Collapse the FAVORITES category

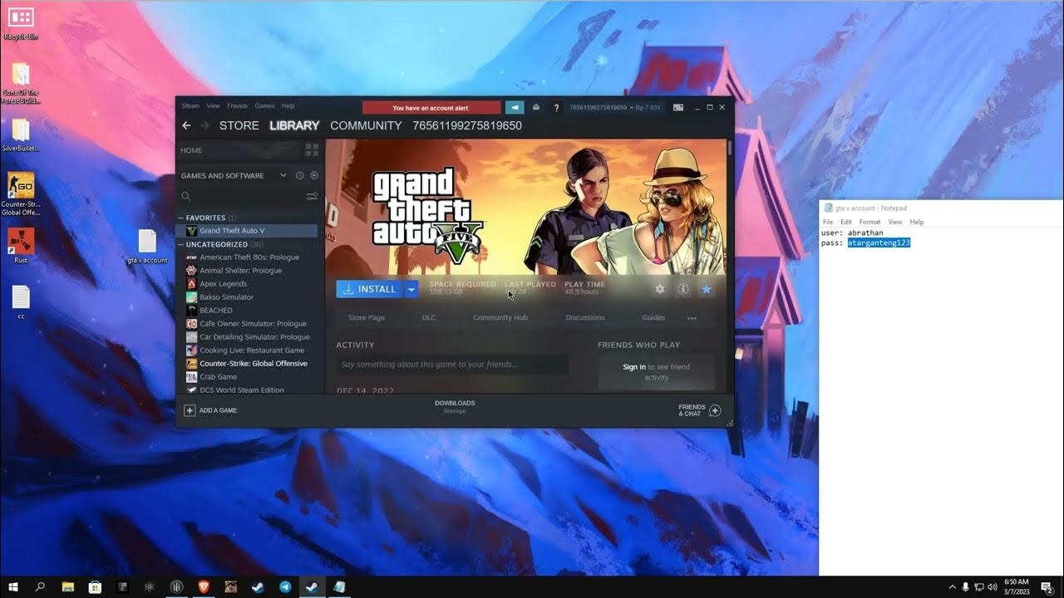tap(180, 218)
